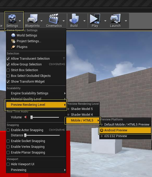Select the Android Preview radio option
The image size is (152, 177).
pos(125,130)
